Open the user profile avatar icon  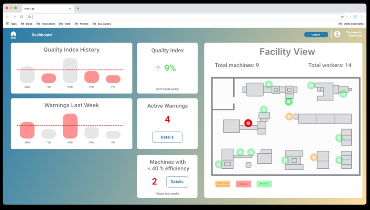tap(337, 34)
